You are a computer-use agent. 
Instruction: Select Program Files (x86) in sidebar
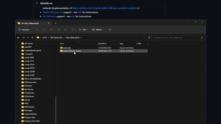[32, 121]
